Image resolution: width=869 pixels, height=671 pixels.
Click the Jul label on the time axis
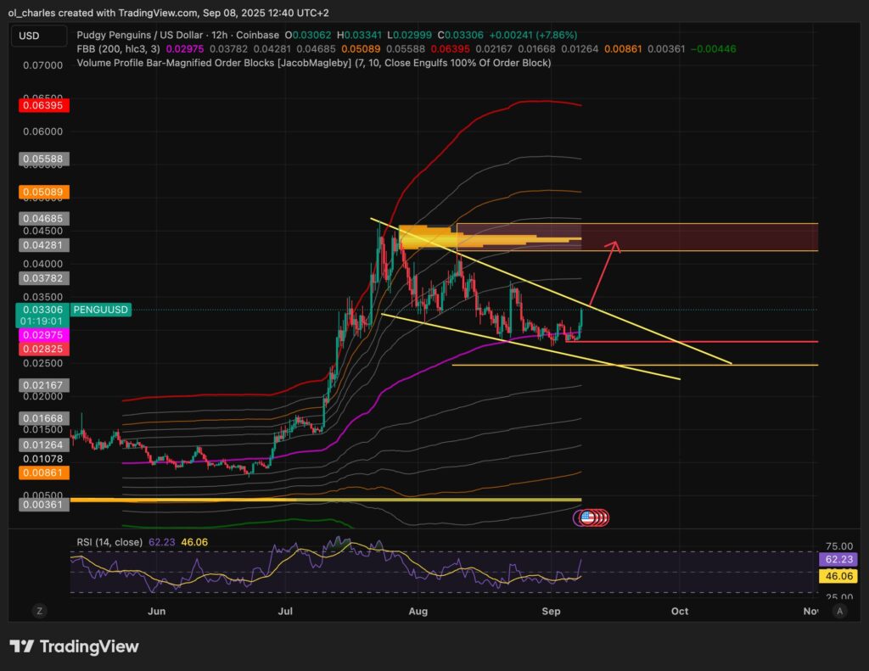pos(286,611)
